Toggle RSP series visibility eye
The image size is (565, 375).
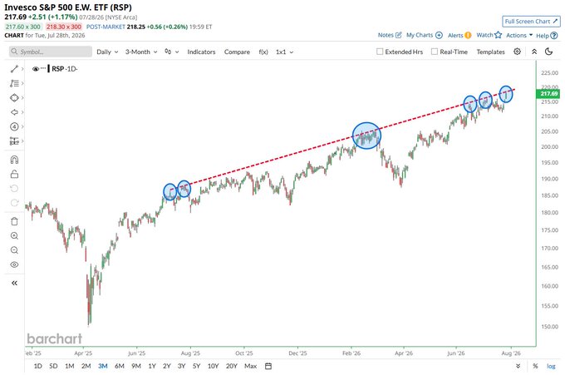click(35, 69)
